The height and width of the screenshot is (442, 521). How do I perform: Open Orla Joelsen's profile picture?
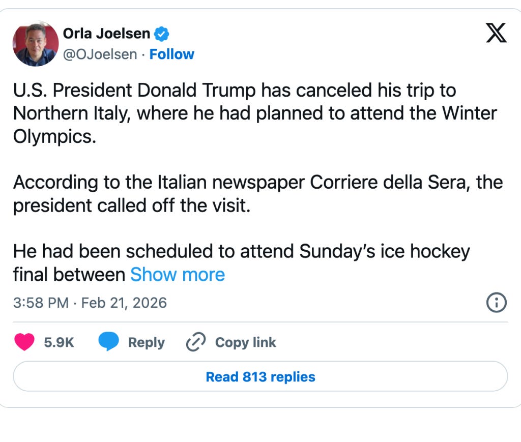click(x=35, y=44)
